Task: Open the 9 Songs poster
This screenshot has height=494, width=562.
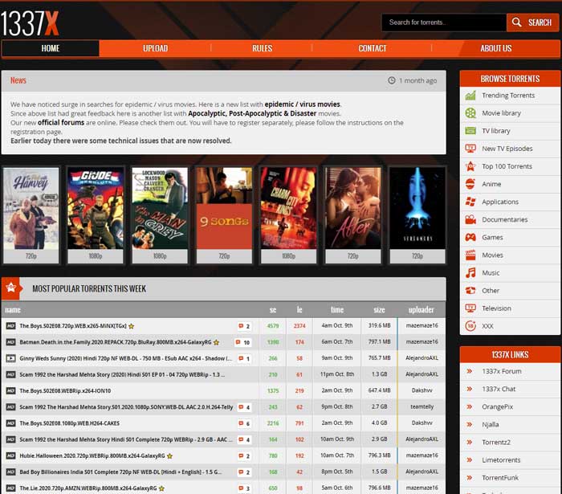Action: (224, 208)
